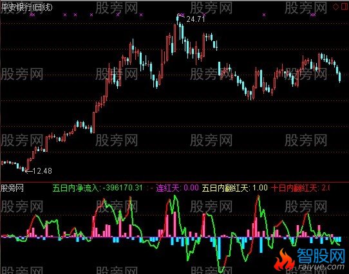Screen dimensions: 349x274
Task: Click the red split-square icon at chart corner
Action: (344, 7)
